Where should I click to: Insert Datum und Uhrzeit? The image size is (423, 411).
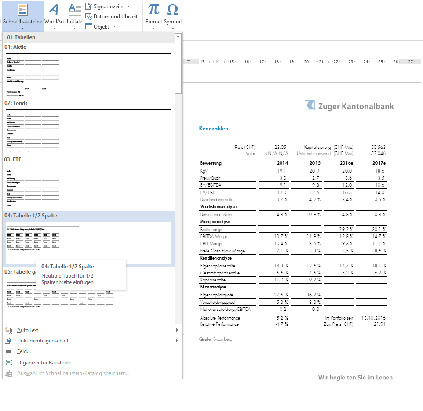point(111,16)
